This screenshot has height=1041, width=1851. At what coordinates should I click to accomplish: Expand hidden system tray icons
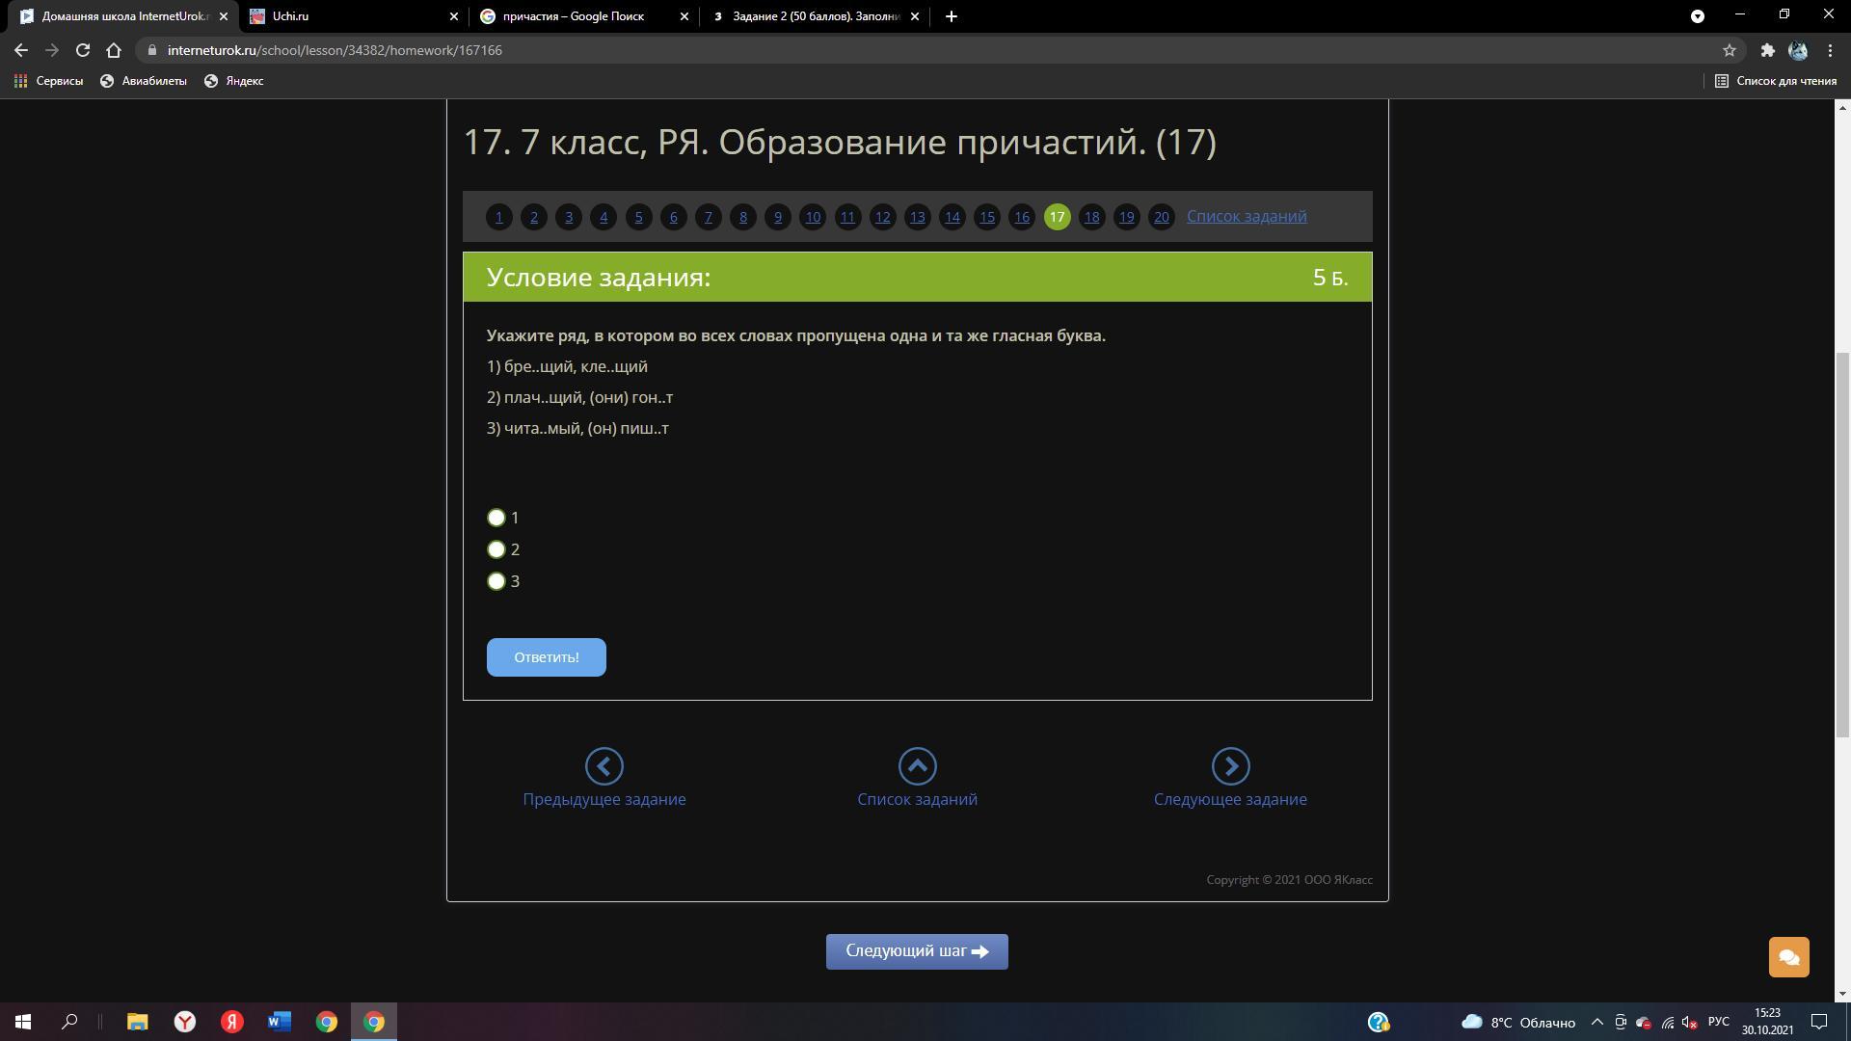point(1596,1022)
